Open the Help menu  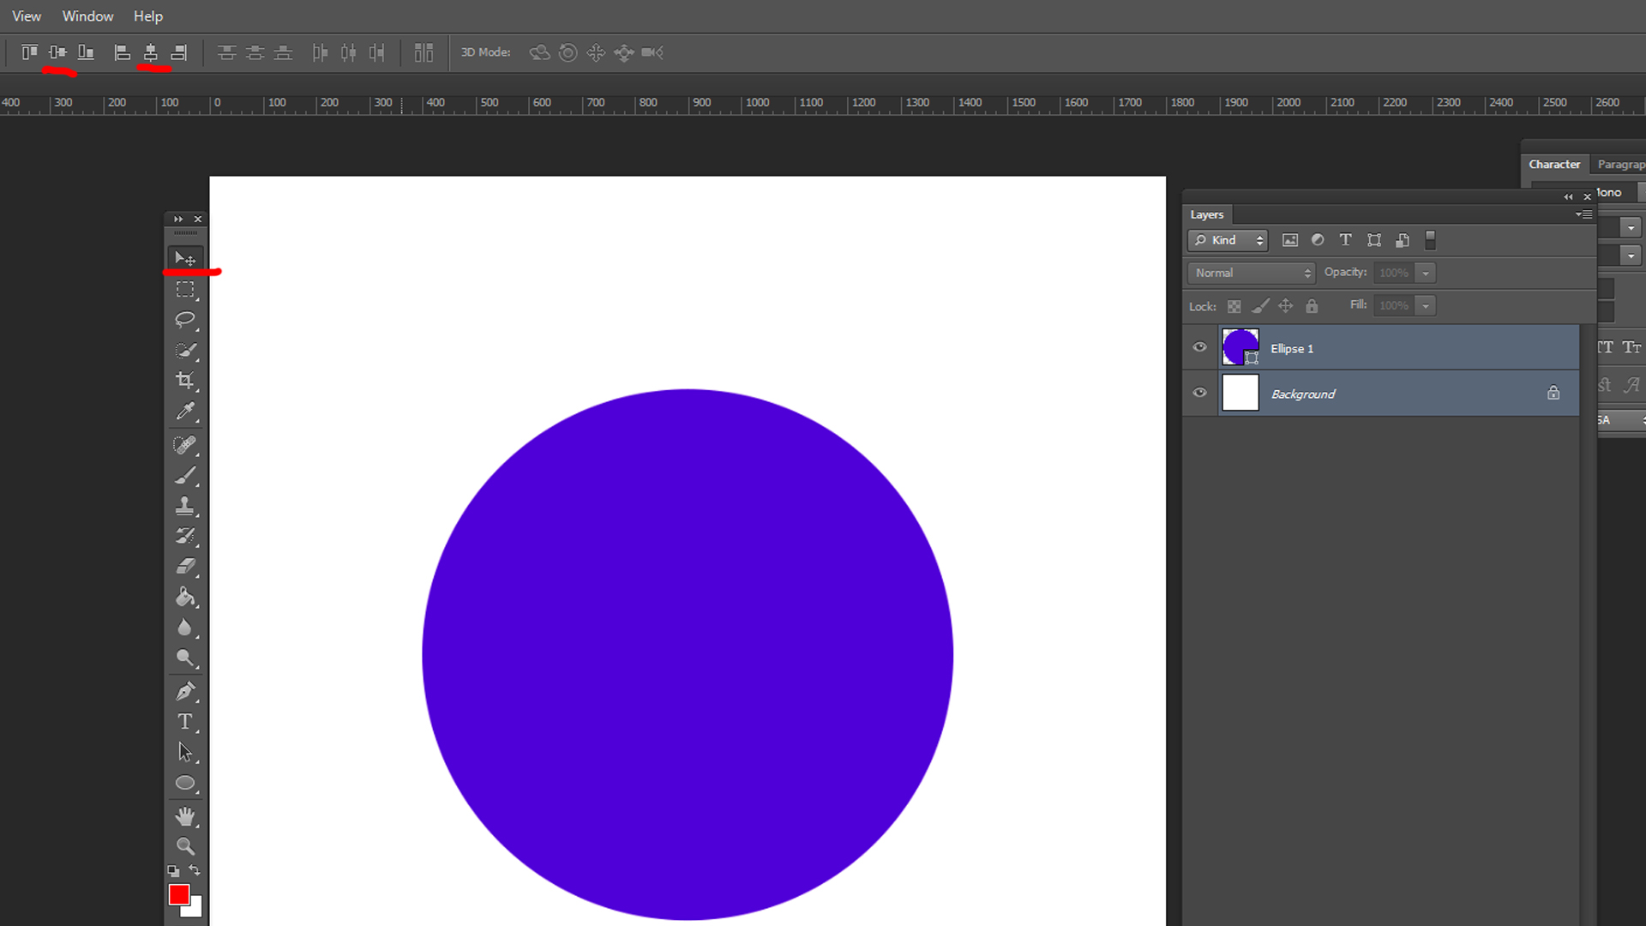pos(148,16)
